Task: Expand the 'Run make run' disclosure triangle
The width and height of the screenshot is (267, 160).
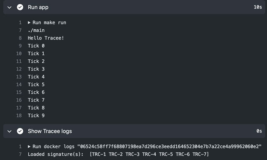Action: (x=29, y=22)
